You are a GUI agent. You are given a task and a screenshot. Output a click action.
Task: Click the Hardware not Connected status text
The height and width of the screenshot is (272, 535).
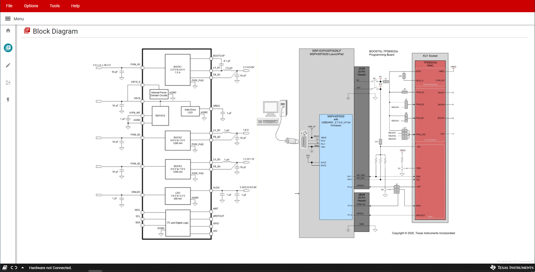tap(50, 268)
